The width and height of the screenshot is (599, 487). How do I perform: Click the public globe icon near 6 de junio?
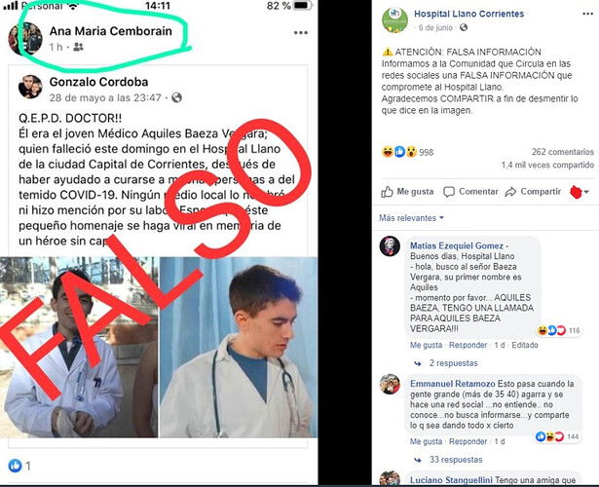464,27
